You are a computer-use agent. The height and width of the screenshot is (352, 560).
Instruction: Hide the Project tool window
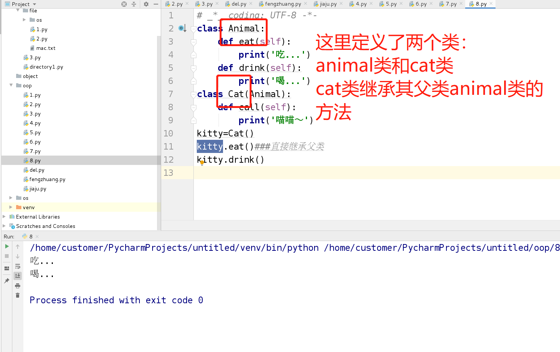tap(156, 4)
